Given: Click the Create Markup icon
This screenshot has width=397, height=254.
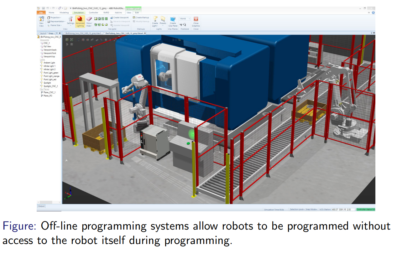Looking at the screenshot, I should point(141,18).
